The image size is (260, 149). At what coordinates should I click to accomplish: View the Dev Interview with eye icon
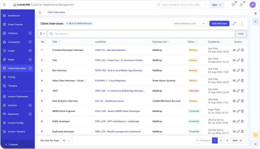click(234, 70)
